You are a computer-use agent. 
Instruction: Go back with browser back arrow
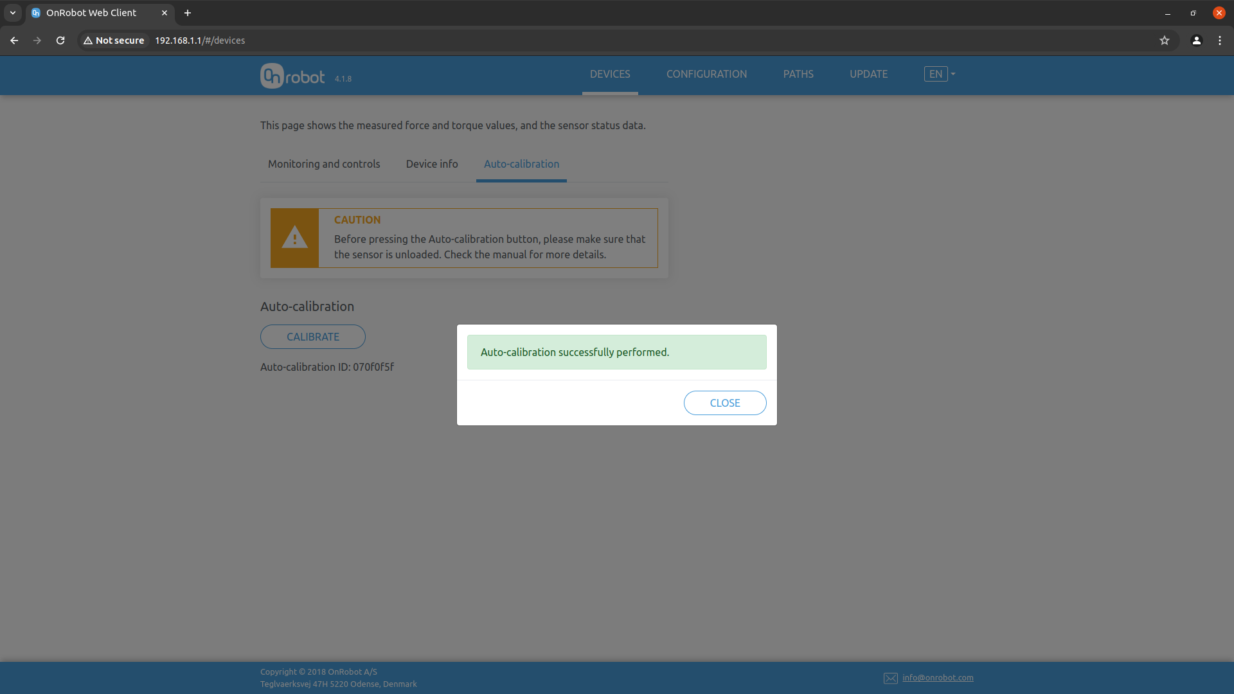pyautogui.click(x=14, y=40)
